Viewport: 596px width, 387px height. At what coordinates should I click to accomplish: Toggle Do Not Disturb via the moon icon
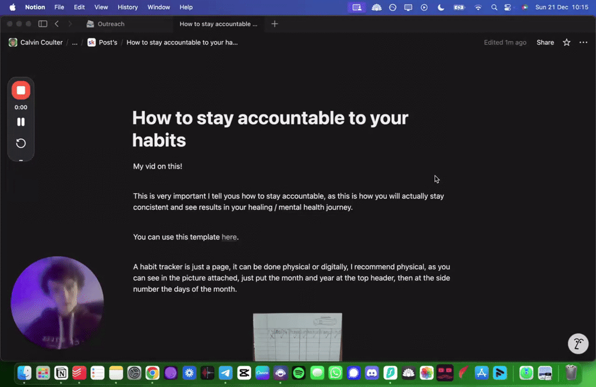point(441,8)
